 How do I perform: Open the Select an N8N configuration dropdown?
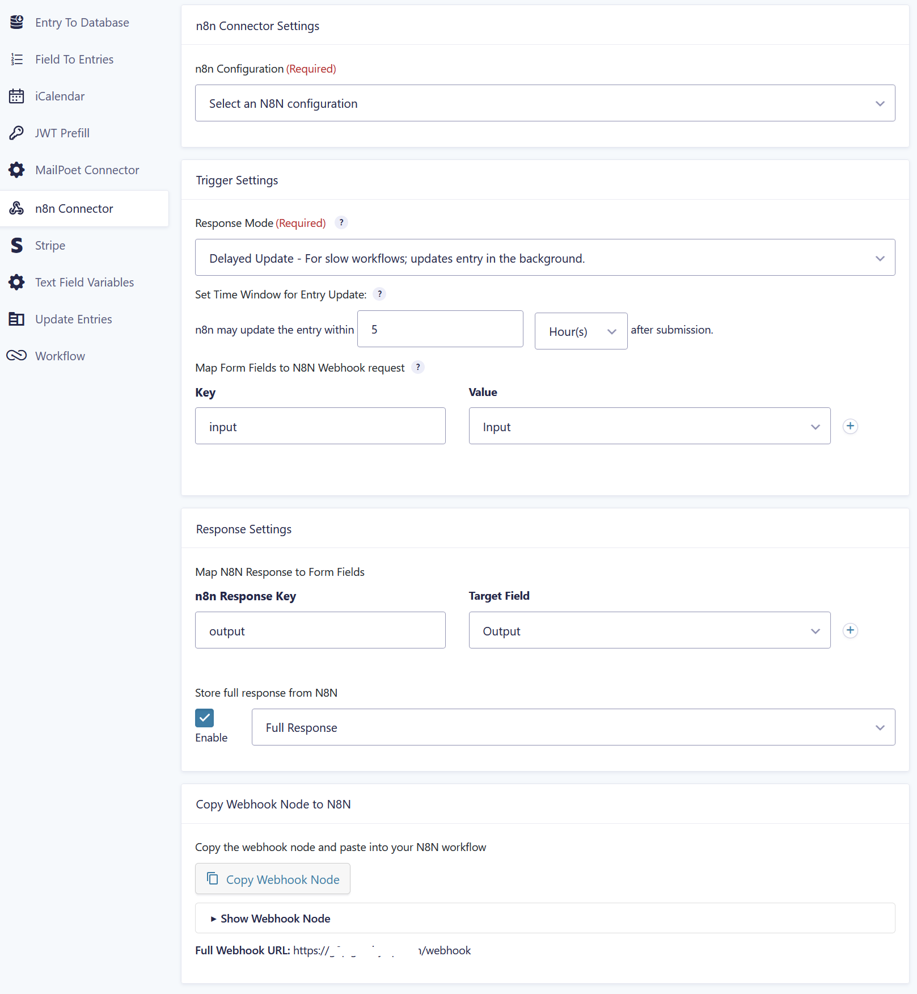(544, 103)
